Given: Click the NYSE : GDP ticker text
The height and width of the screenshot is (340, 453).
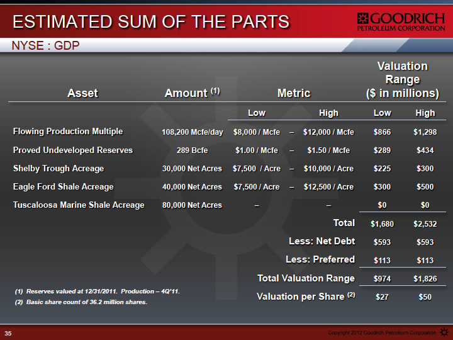Looking at the screenshot, I should point(45,46).
